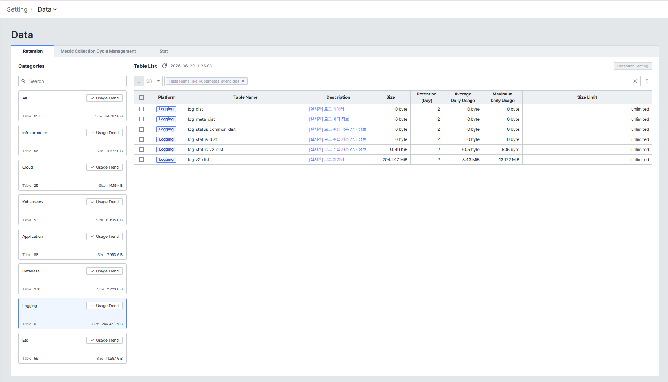Viewport: 668px width, 382px height.
Task: Click the search magnifier icon in Categories
Action: 23,81
